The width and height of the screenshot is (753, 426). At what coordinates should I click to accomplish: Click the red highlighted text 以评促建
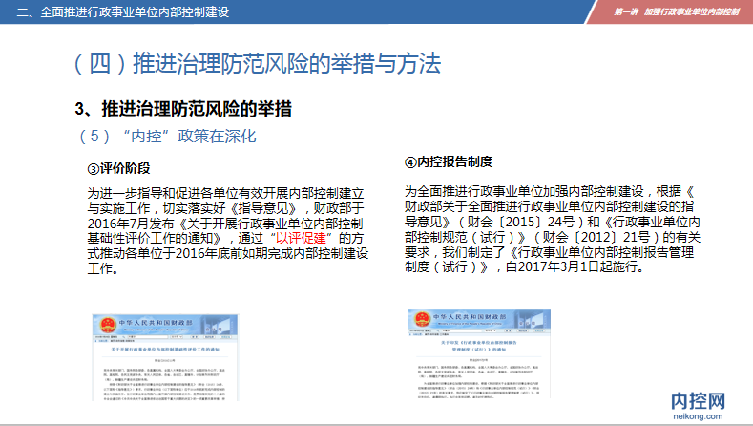tap(302, 237)
